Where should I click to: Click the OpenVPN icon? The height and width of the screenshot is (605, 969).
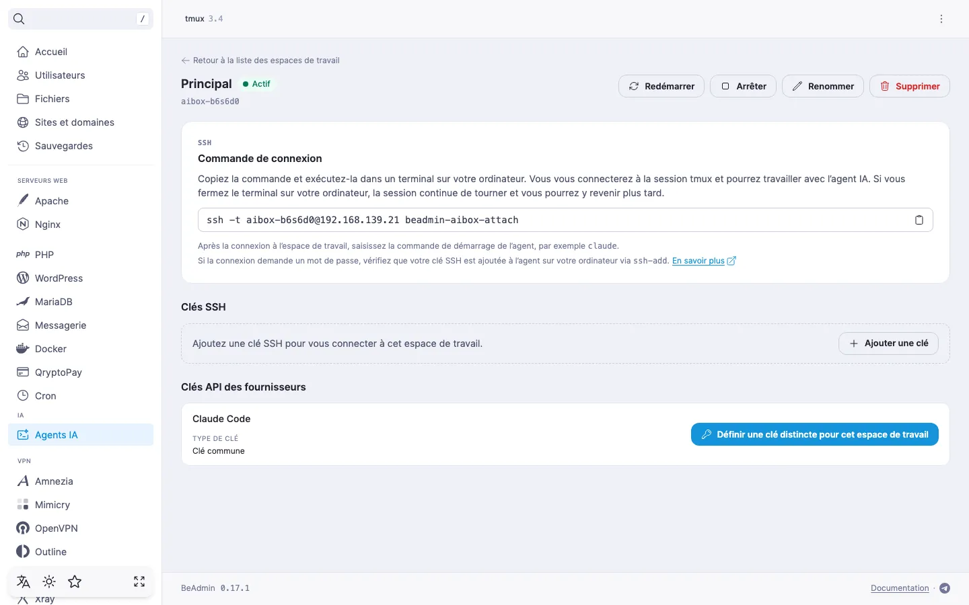23,528
